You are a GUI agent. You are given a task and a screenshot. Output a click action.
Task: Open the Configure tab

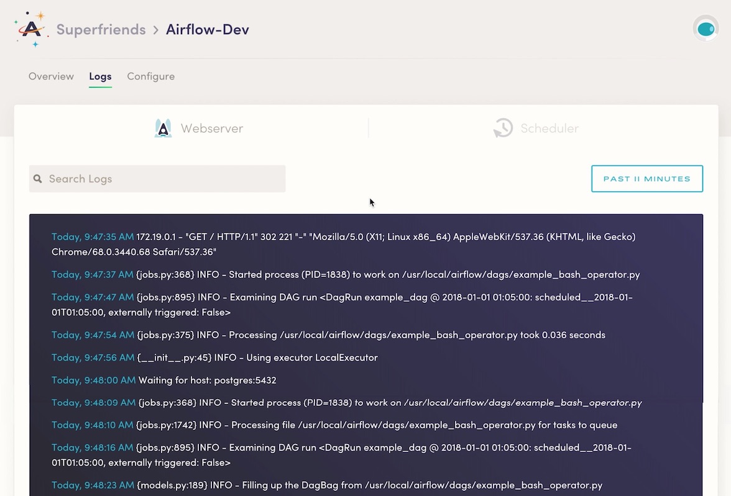151,76
